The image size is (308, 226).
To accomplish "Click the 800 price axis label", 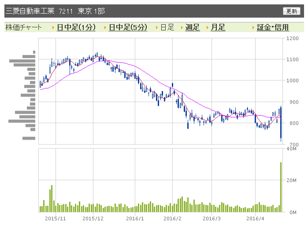I will (294, 123).
